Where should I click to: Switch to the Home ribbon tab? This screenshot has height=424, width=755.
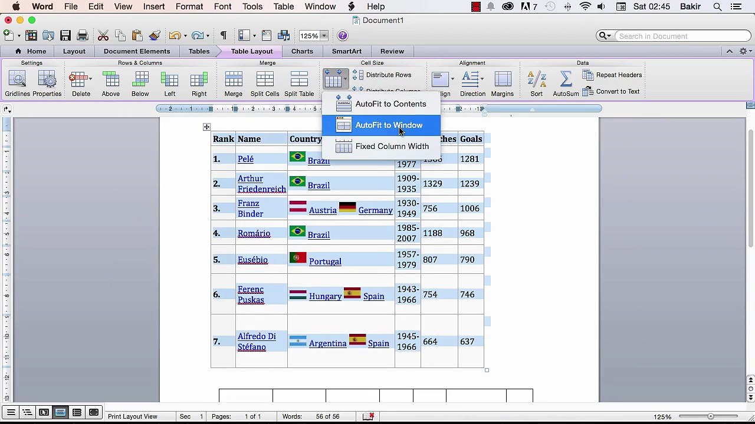click(30, 51)
